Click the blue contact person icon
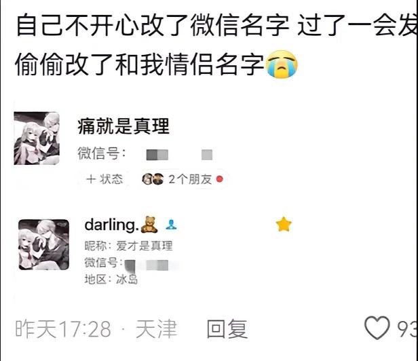418x361 pixels. pos(170,225)
